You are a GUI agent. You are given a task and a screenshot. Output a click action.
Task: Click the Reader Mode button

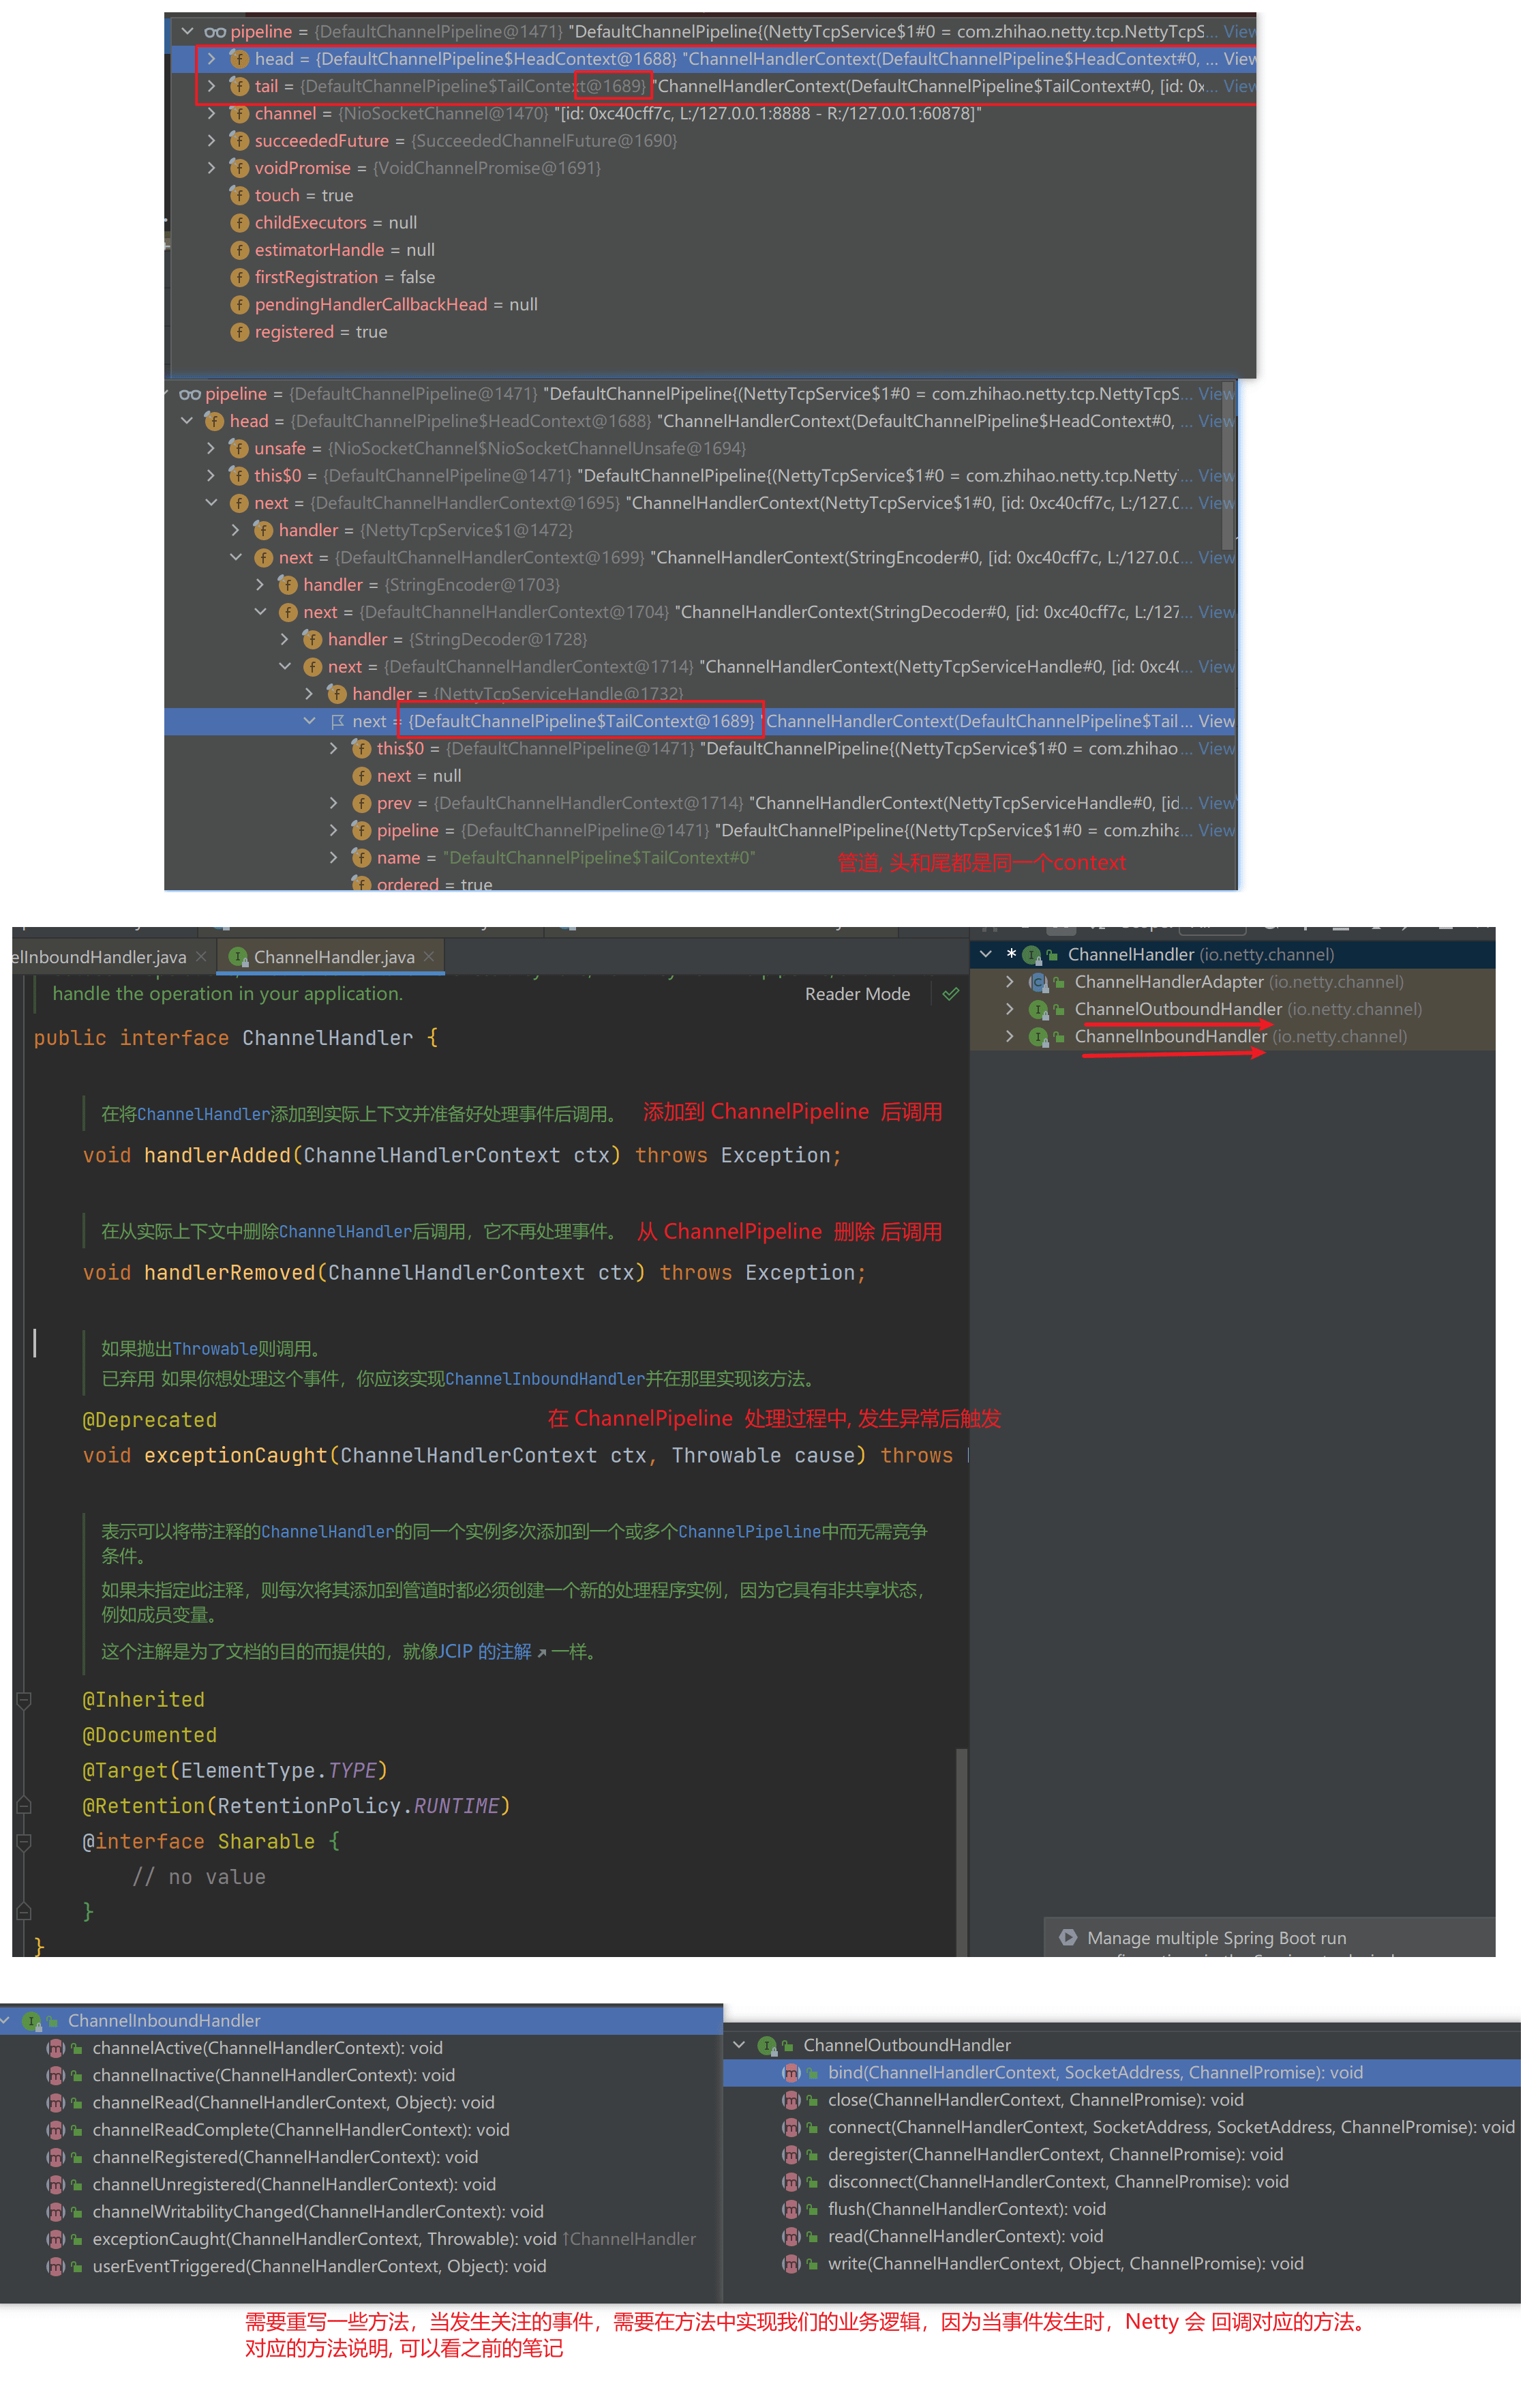point(857,993)
